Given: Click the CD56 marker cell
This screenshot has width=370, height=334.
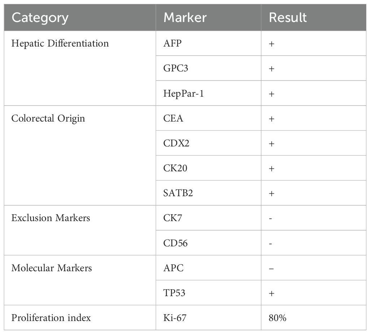Looking at the screenshot, I should point(175,243).
